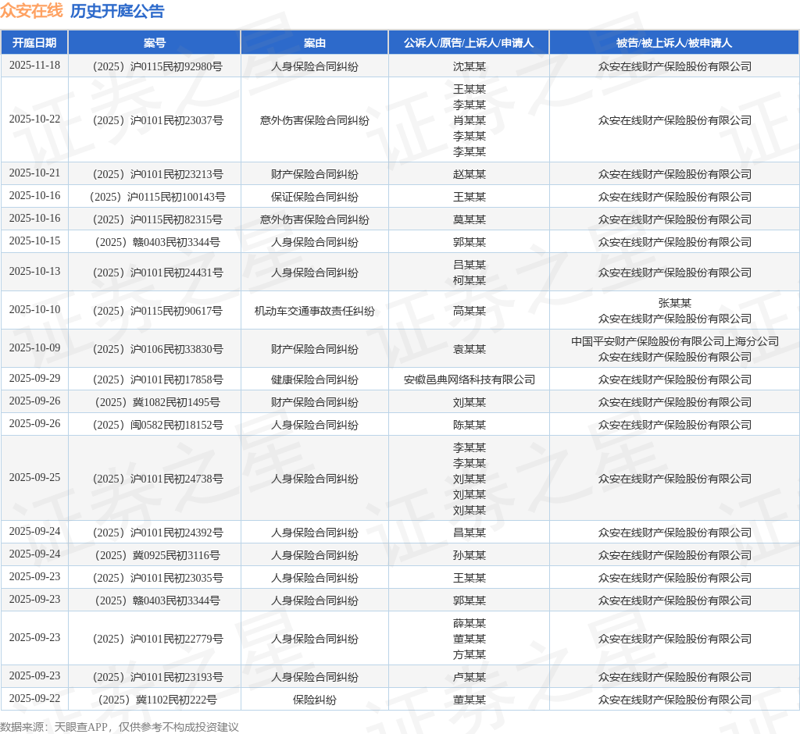Click plaintiff 方某某

tap(469, 655)
